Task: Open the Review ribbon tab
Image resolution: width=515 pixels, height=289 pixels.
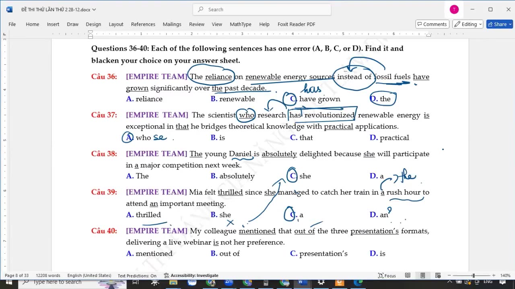Action: coord(197,24)
